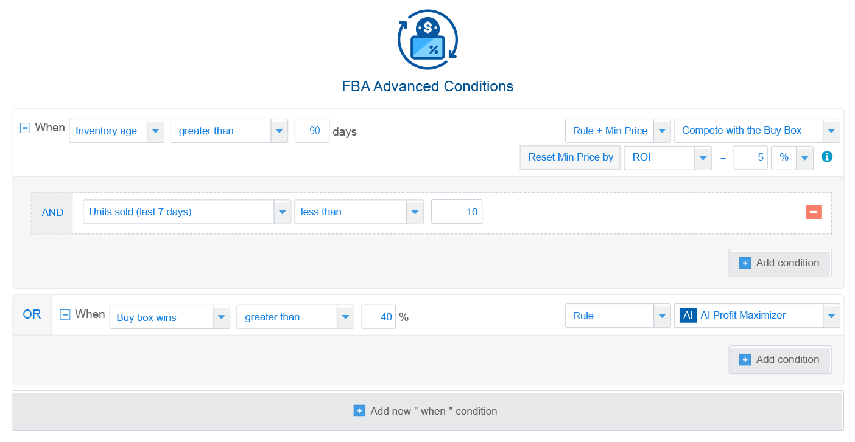Open the Inventory age dropdown
This screenshot has height=442, width=855.
[116, 131]
